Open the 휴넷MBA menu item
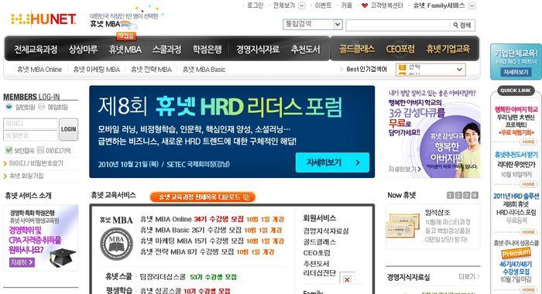 pyautogui.click(x=125, y=50)
